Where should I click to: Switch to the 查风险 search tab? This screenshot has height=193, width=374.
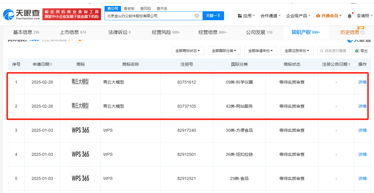pos(145,8)
